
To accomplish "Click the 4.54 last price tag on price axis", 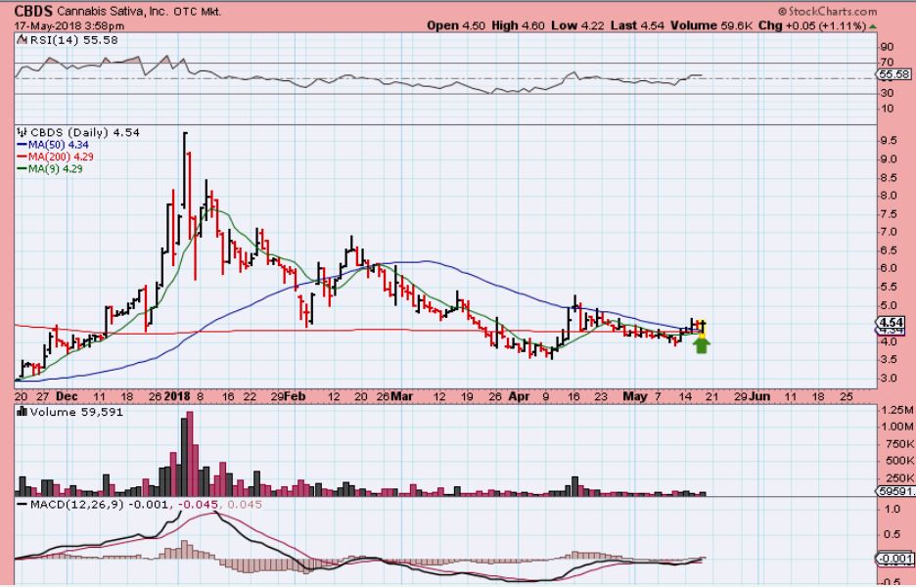I will (893, 323).
